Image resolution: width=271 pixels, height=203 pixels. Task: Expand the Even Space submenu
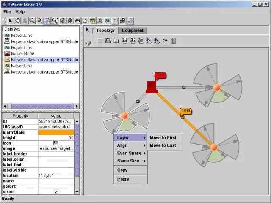coord(130,153)
